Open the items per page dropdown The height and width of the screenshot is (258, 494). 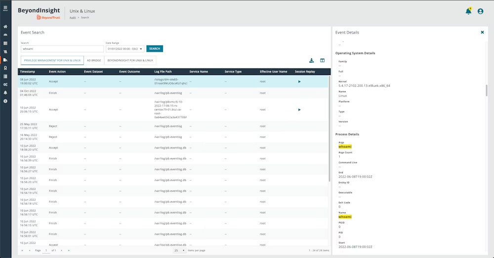[179, 251]
